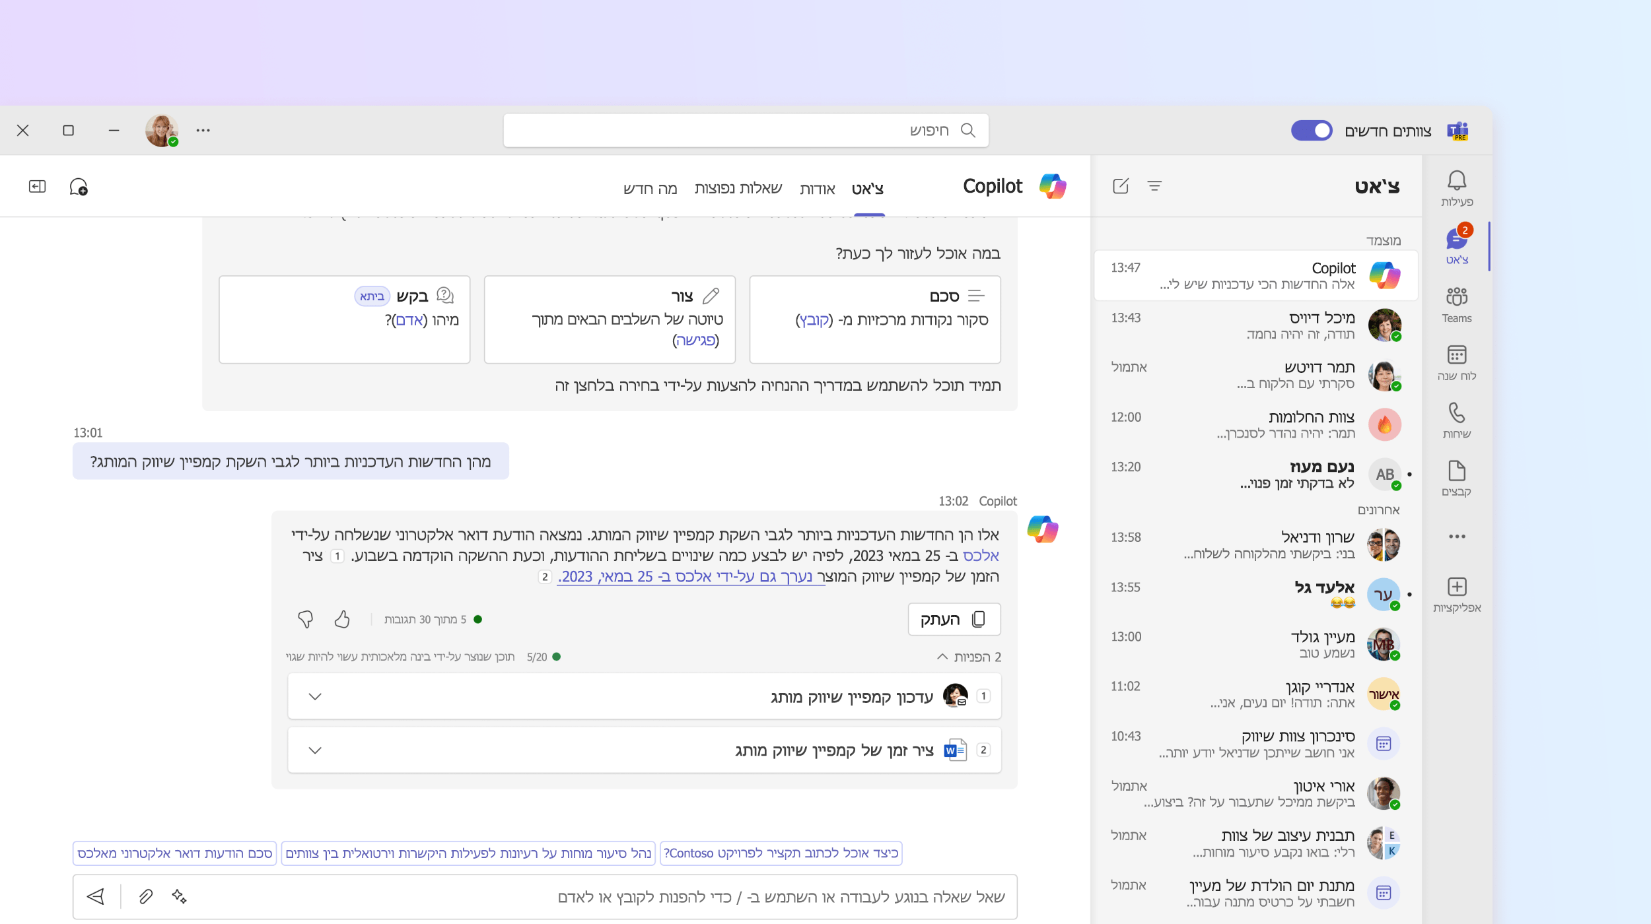This screenshot has width=1651, height=924.
Task: Open the צוות החלומות group chat
Action: (x=1255, y=424)
